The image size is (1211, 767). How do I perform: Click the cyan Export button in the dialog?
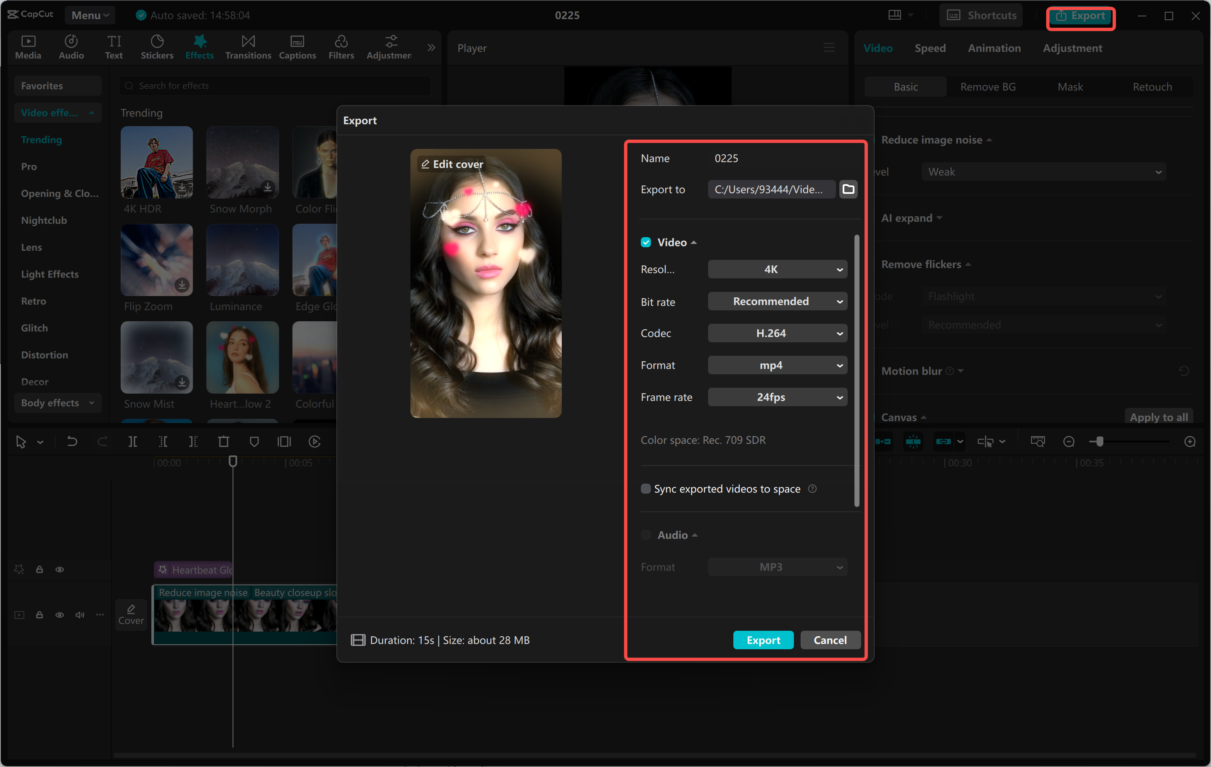[x=763, y=640]
